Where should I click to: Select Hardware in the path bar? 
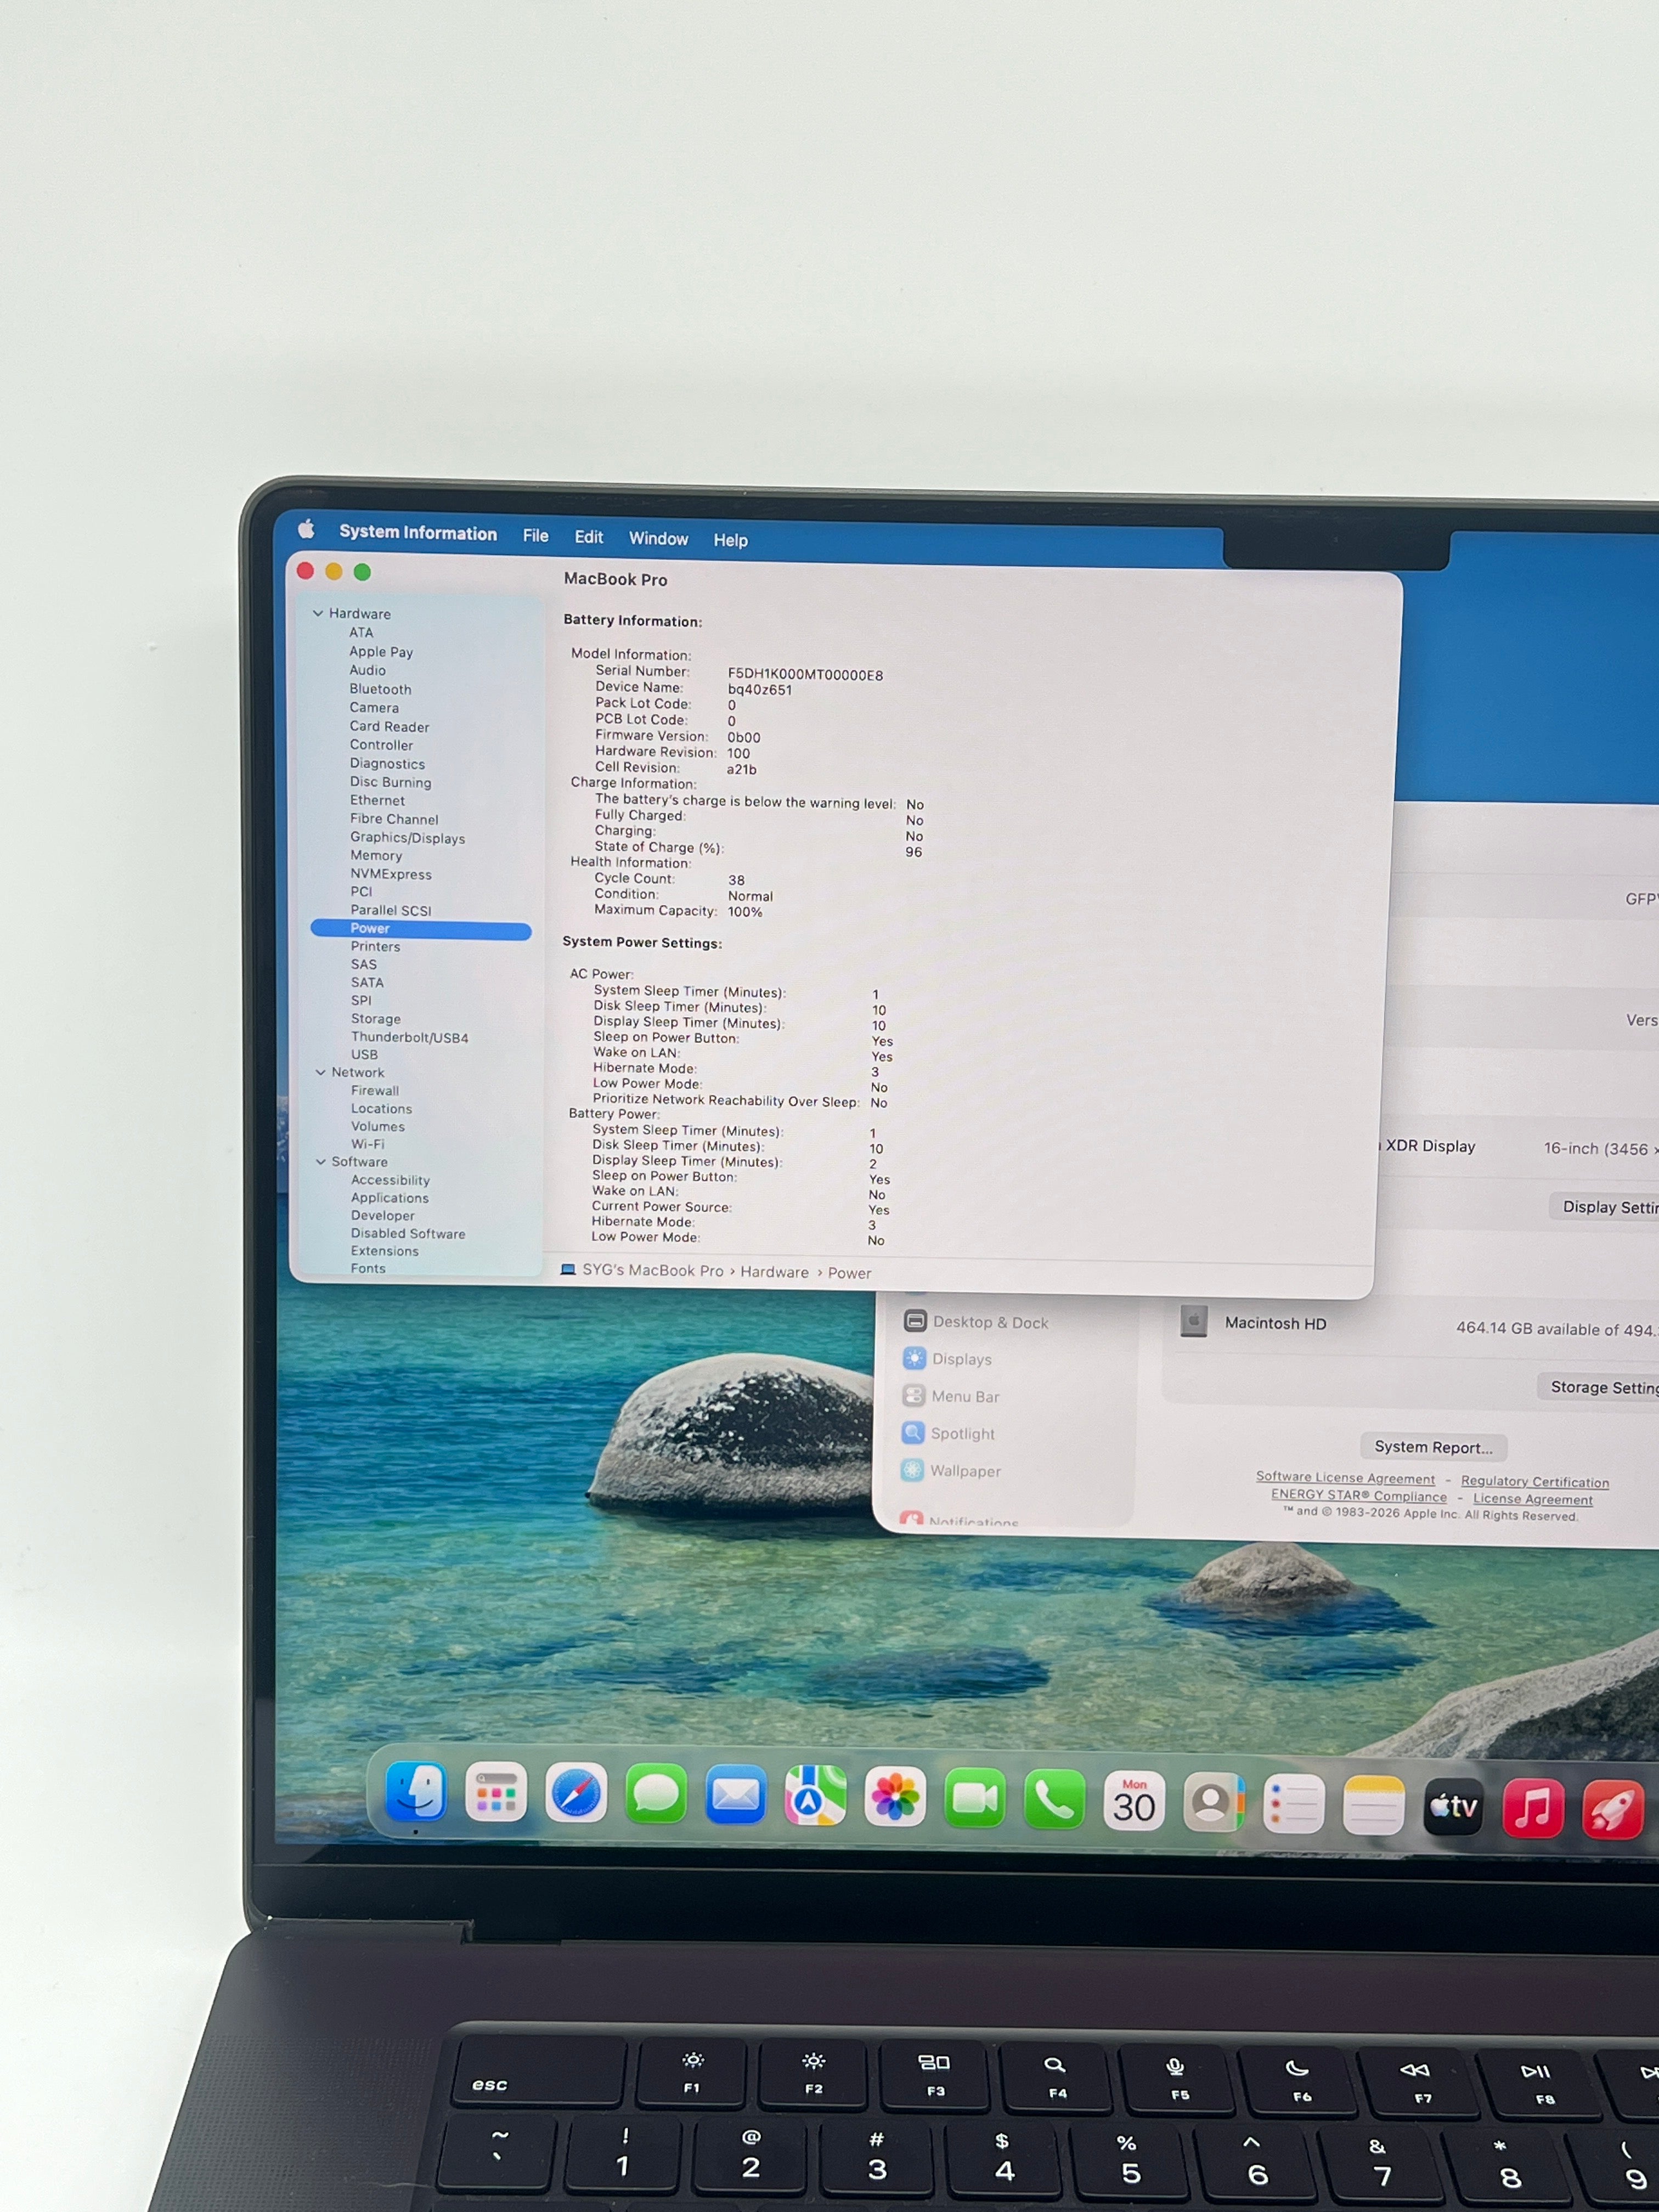775,1272
